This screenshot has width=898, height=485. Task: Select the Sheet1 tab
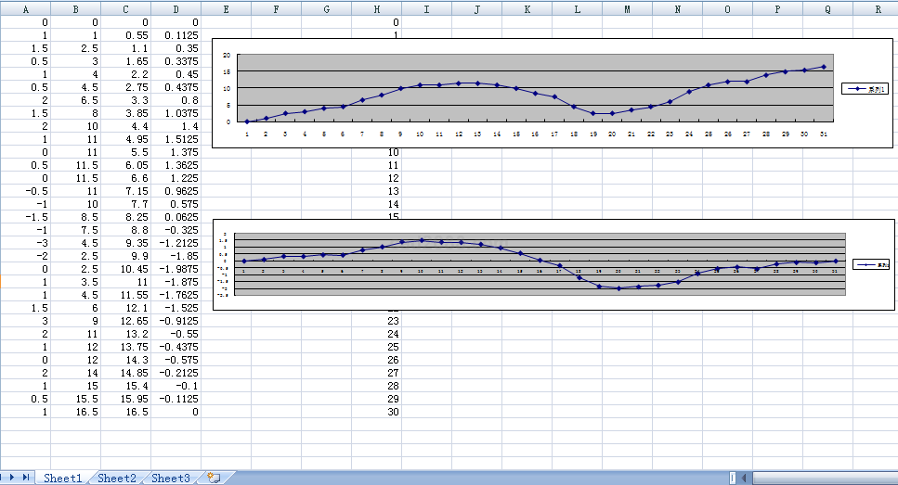63,478
